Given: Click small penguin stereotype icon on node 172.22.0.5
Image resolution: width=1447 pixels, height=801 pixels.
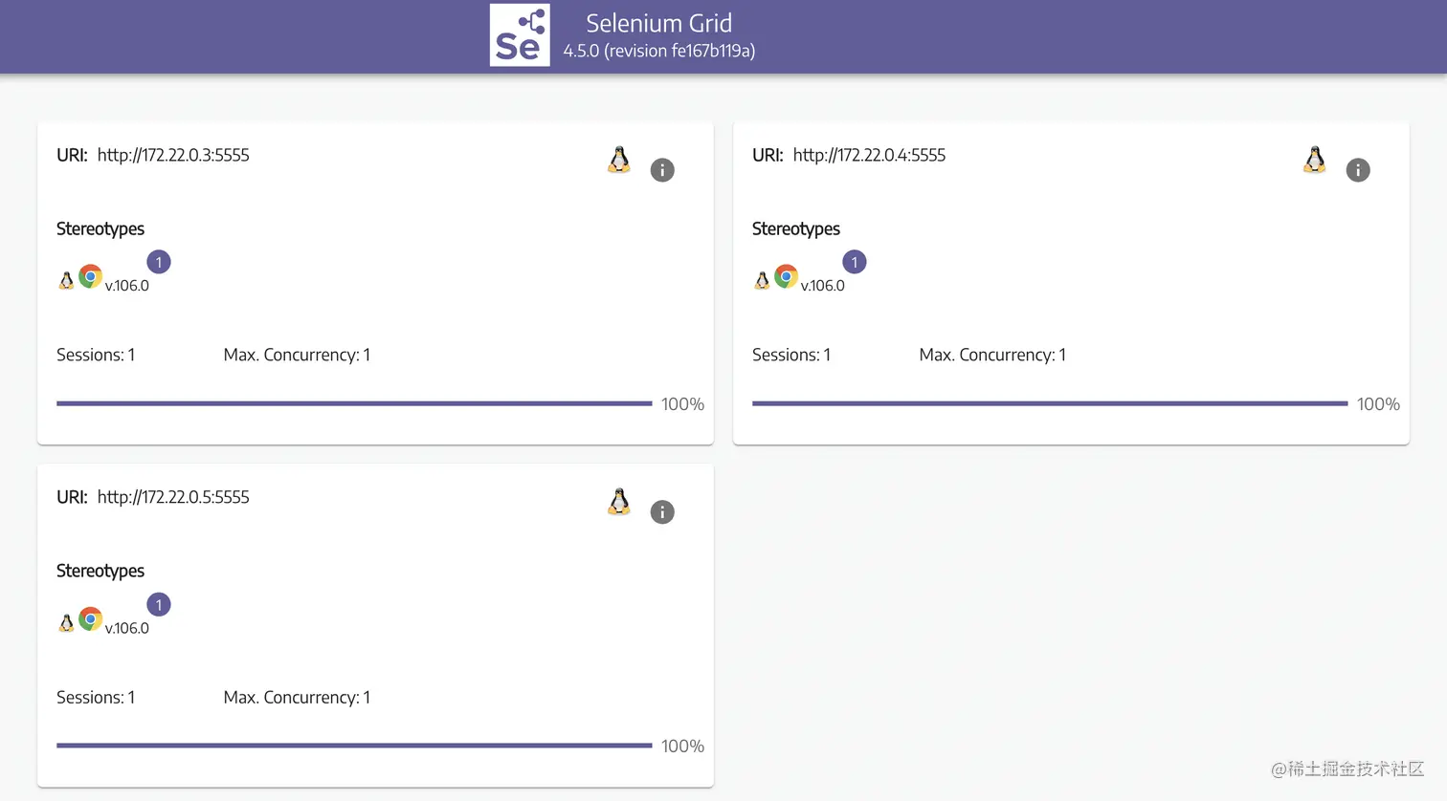Looking at the screenshot, I should 66,623.
